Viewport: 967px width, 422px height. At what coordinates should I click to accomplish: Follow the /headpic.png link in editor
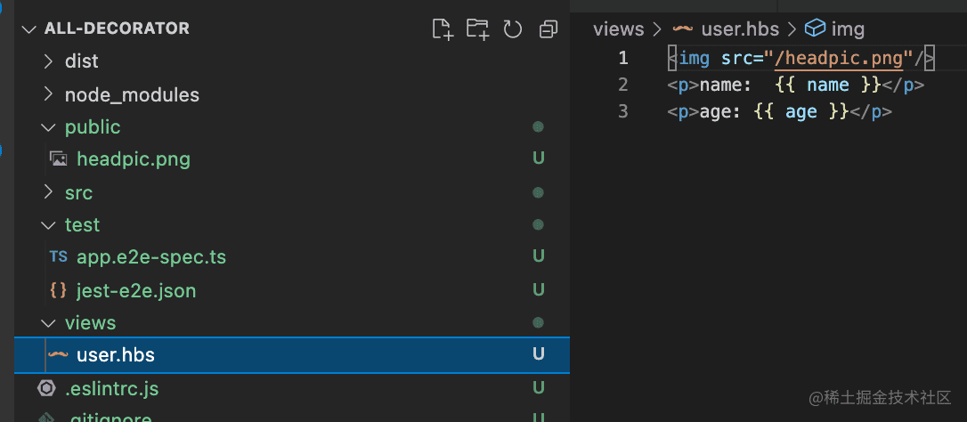tap(838, 59)
